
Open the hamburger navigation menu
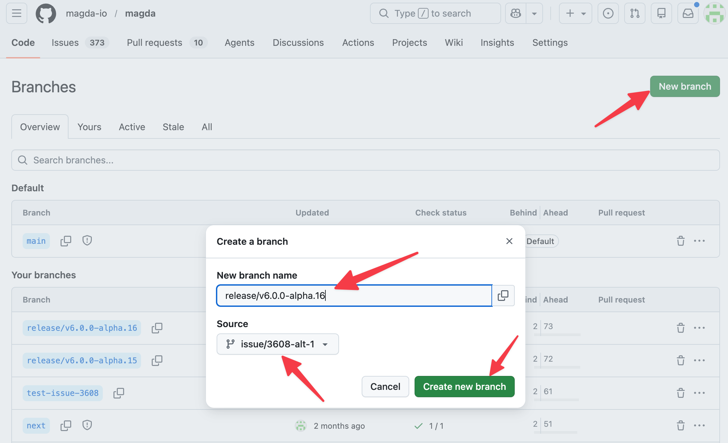point(17,14)
